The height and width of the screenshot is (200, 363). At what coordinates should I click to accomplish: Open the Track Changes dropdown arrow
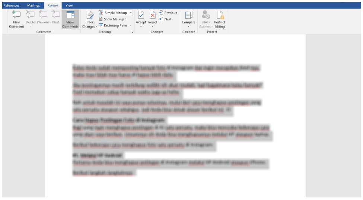96,27
